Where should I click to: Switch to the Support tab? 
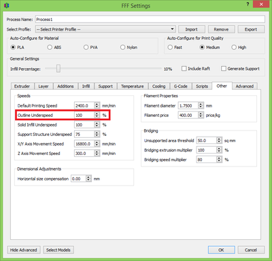click(105, 86)
